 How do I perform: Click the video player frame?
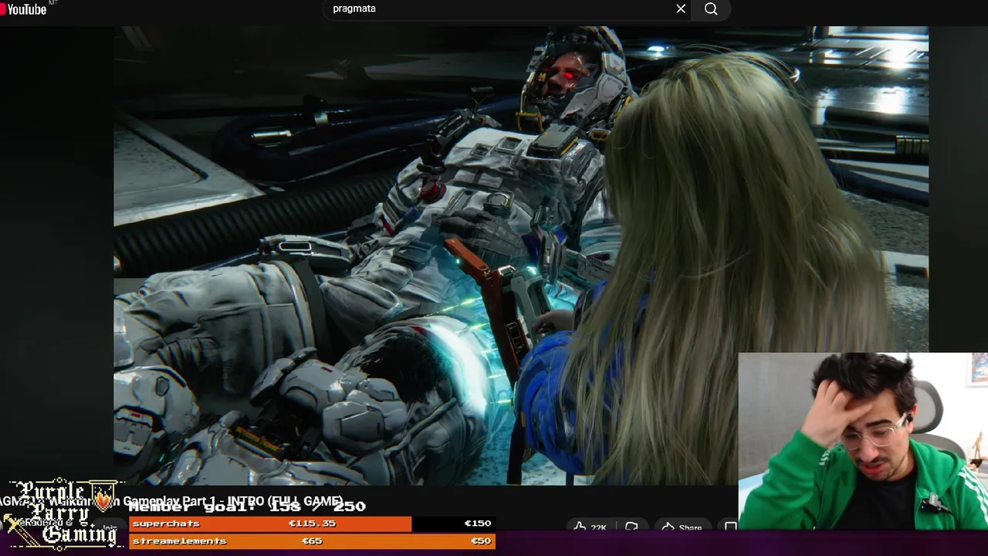(x=521, y=256)
